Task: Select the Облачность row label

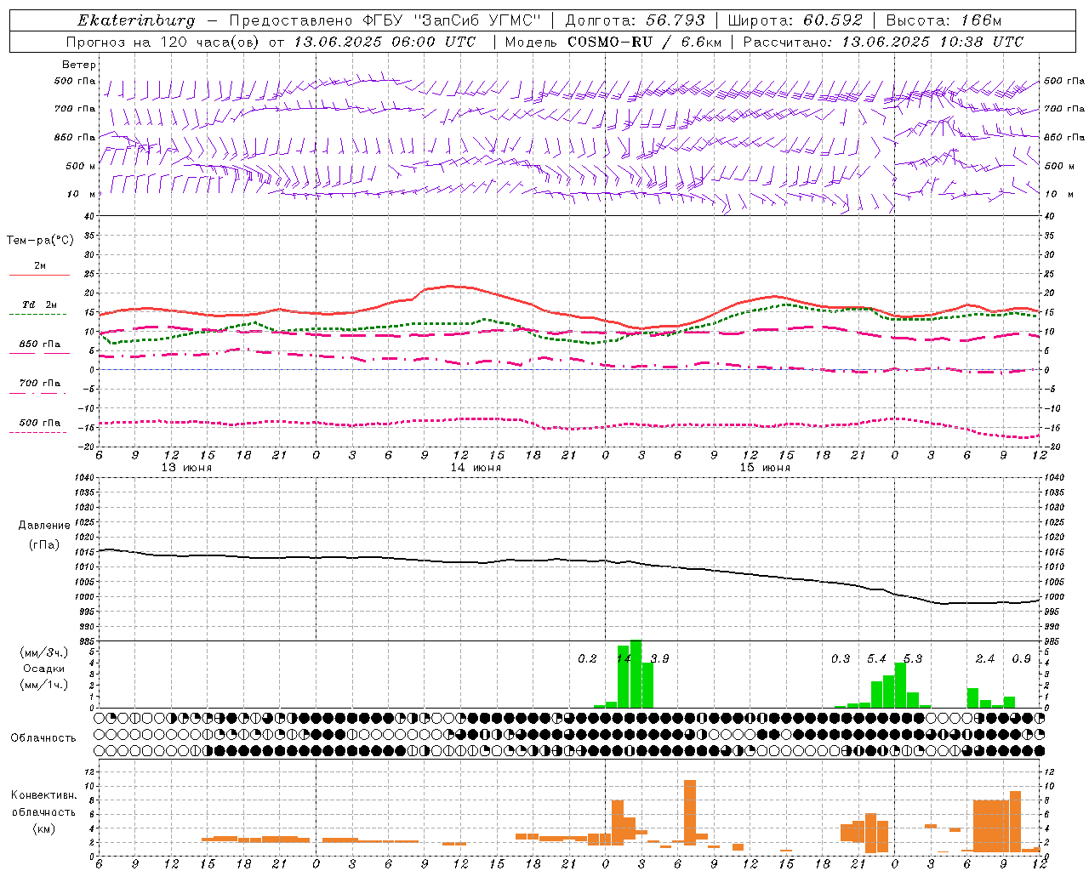Action: click(x=43, y=737)
